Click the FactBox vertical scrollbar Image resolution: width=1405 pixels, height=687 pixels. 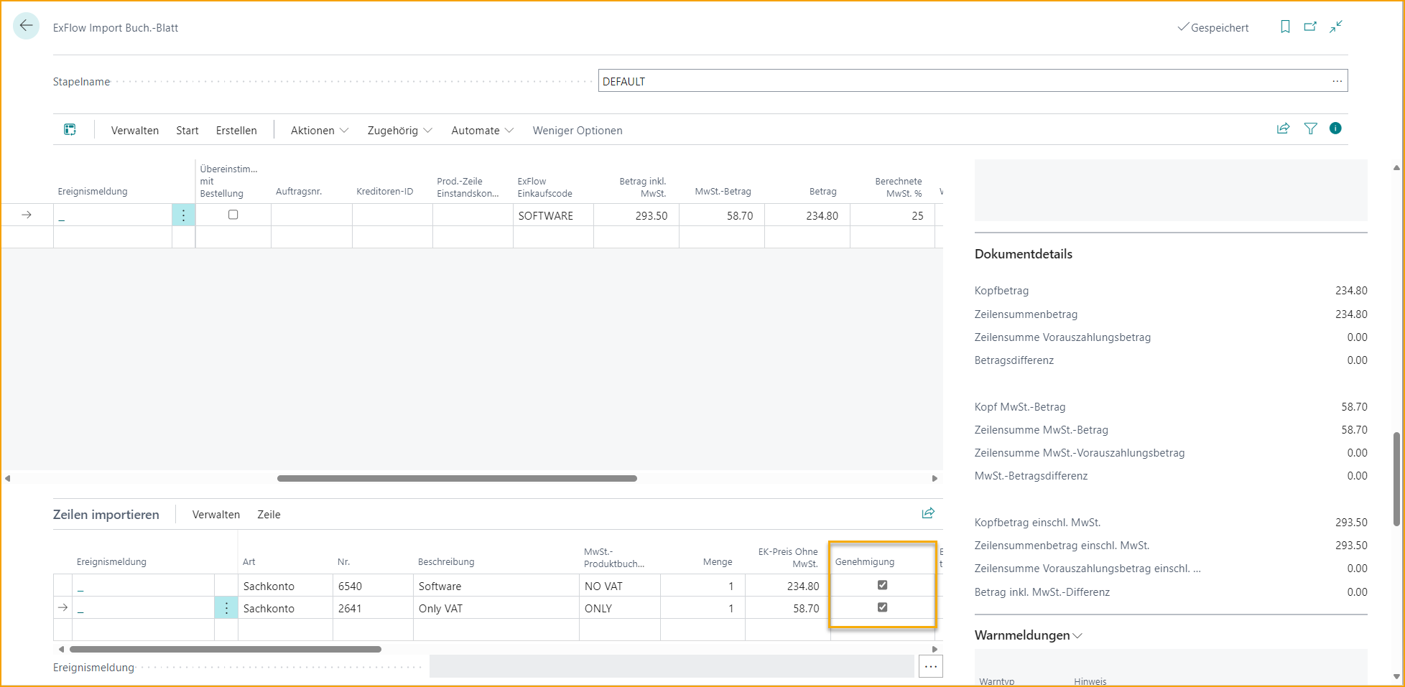1396,479
